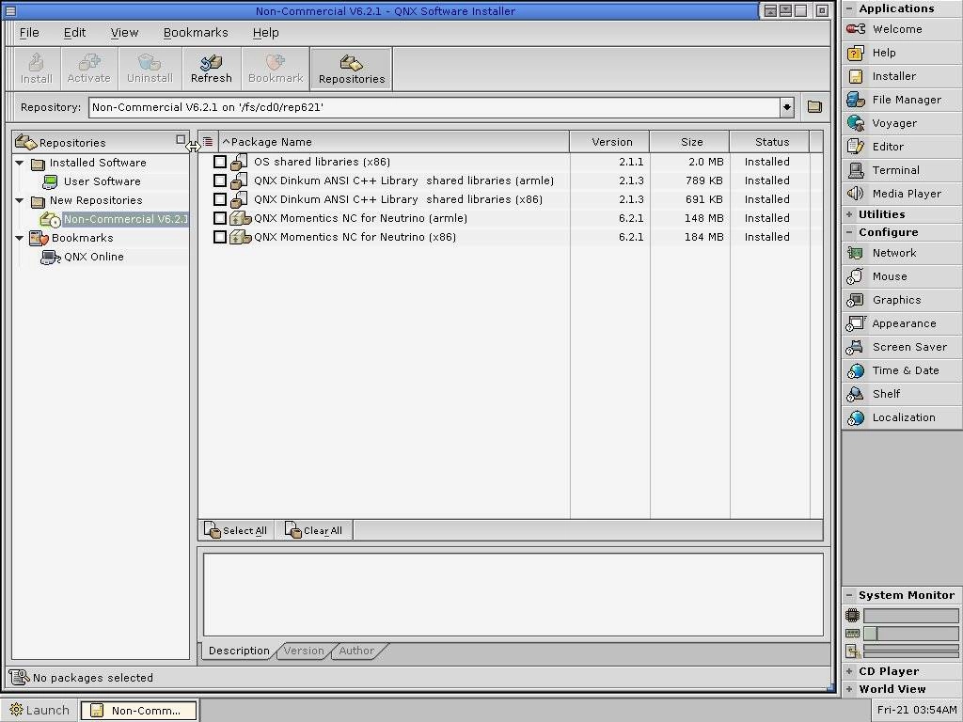Click the memory usage meter bar

pyautogui.click(x=910, y=634)
